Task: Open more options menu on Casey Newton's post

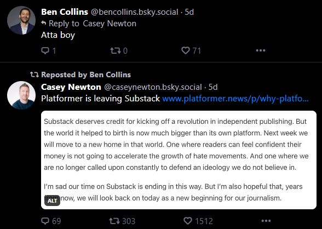Action: 266,221
